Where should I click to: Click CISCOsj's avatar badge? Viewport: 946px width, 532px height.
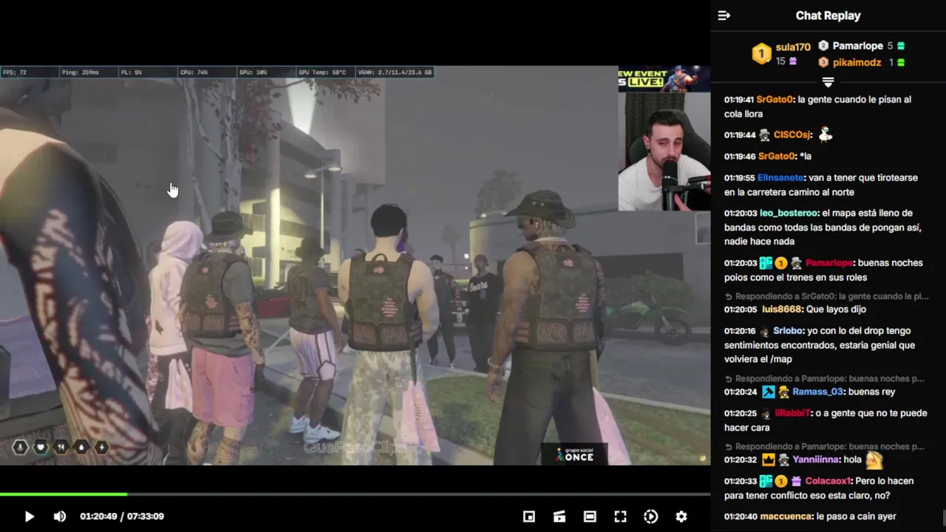764,135
